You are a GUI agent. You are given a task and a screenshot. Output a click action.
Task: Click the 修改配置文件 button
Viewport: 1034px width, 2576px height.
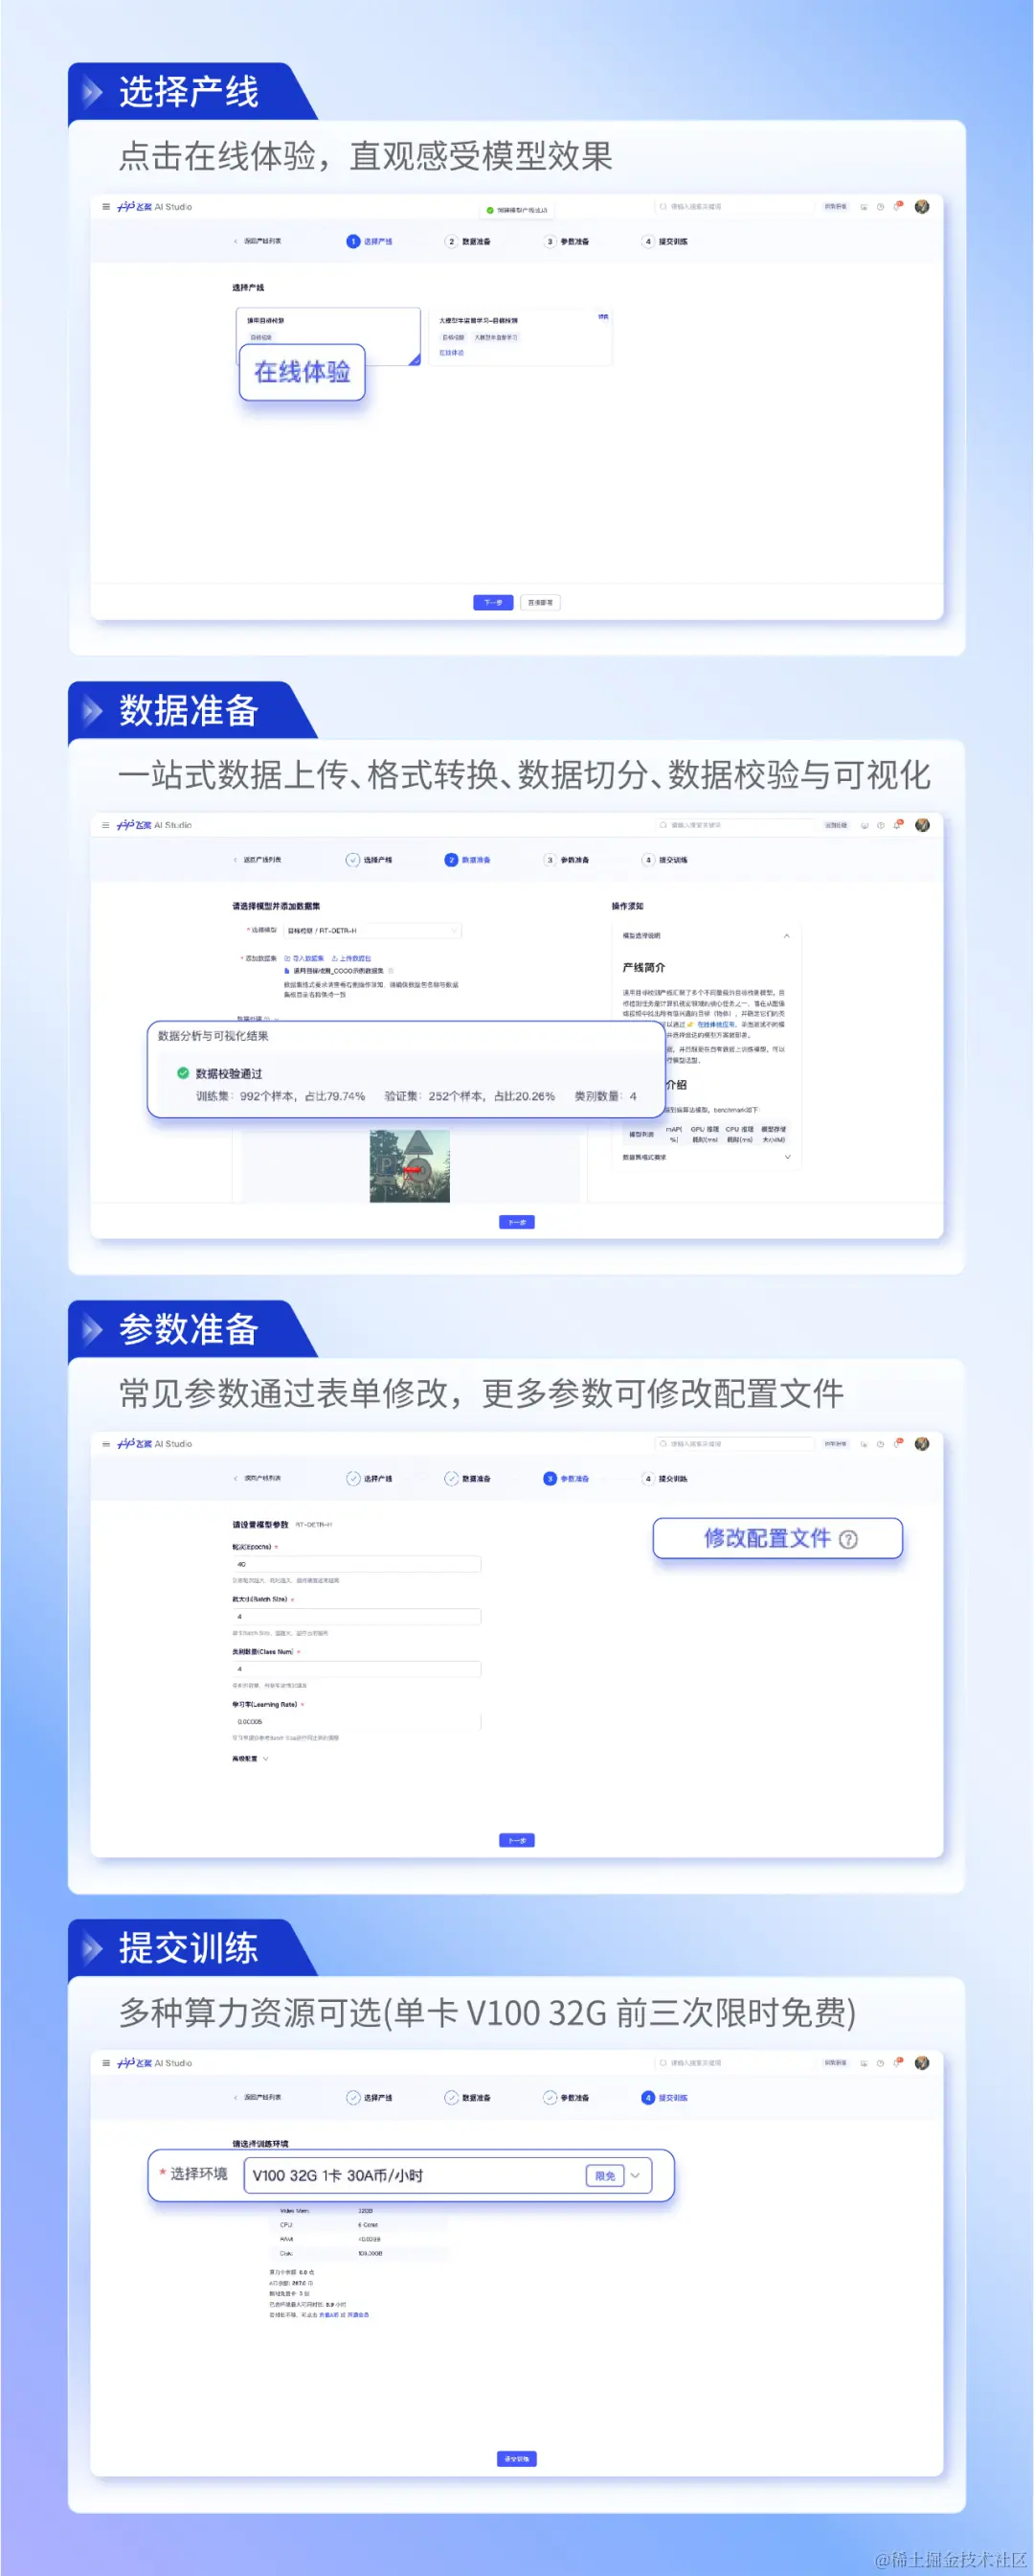777,1538
